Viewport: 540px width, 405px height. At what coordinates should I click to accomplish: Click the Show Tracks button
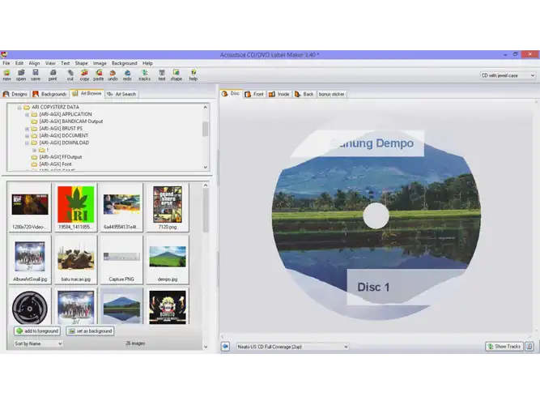pos(504,347)
